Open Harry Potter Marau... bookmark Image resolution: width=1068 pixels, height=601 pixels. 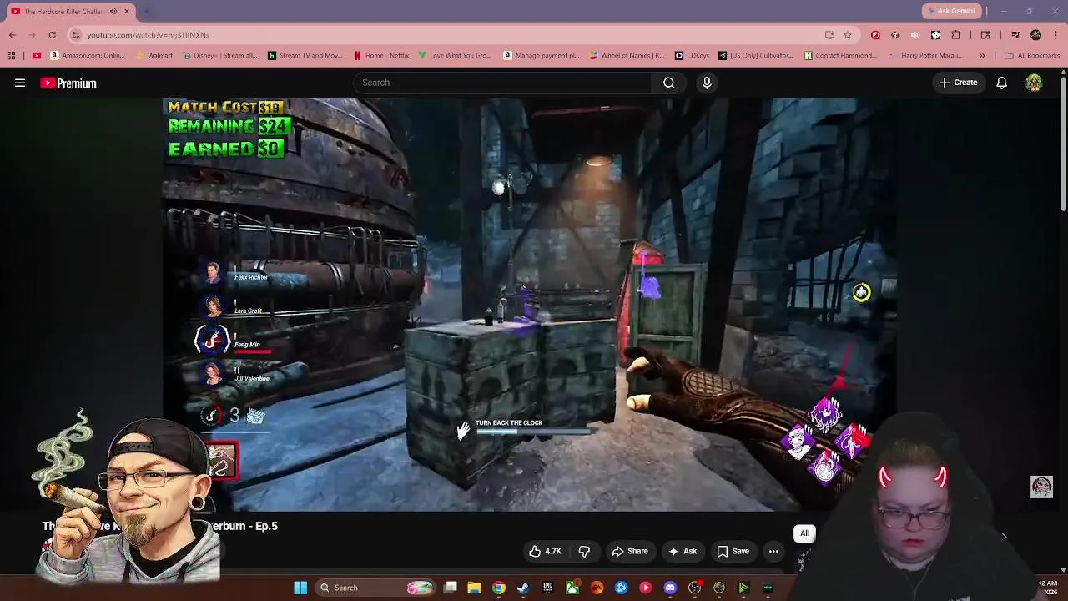pos(927,56)
